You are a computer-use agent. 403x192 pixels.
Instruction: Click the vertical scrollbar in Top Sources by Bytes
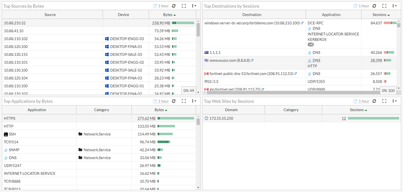click(198, 30)
